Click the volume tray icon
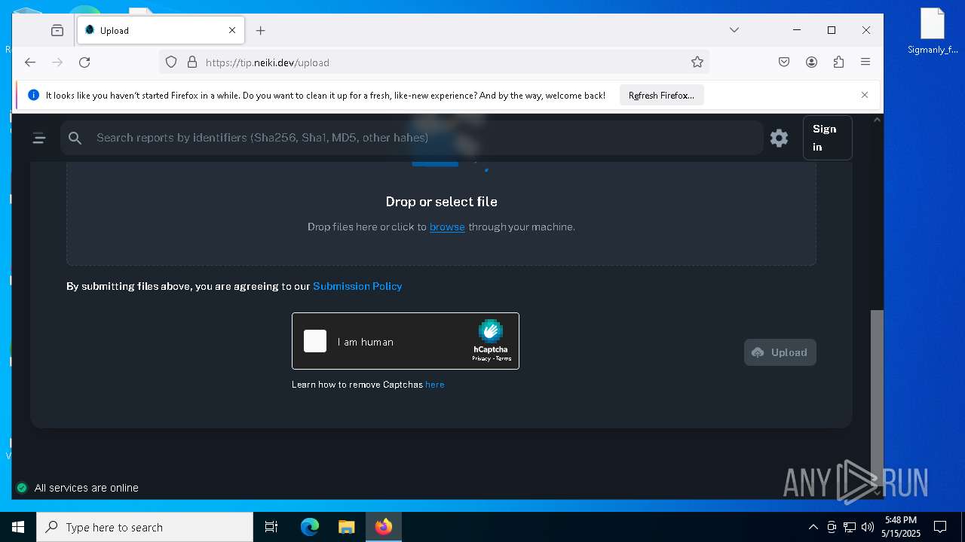The image size is (965, 542). [868, 527]
